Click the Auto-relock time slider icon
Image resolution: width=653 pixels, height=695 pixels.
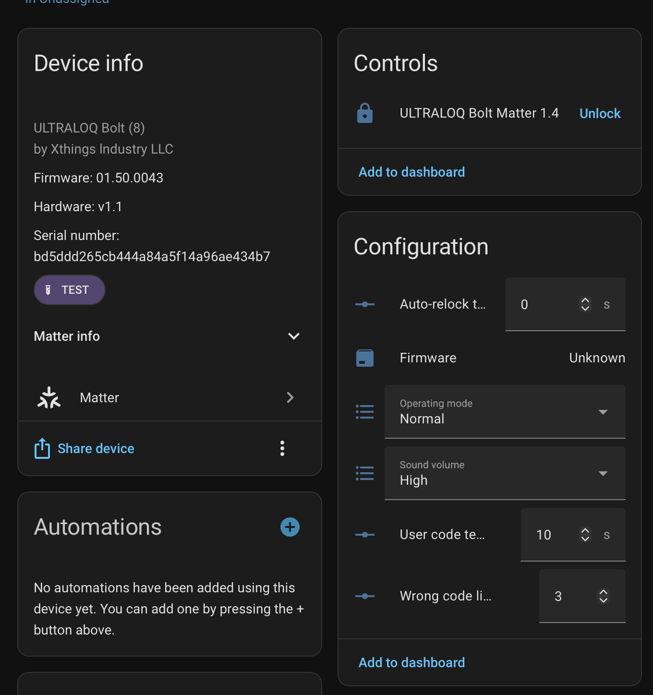click(364, 304)
